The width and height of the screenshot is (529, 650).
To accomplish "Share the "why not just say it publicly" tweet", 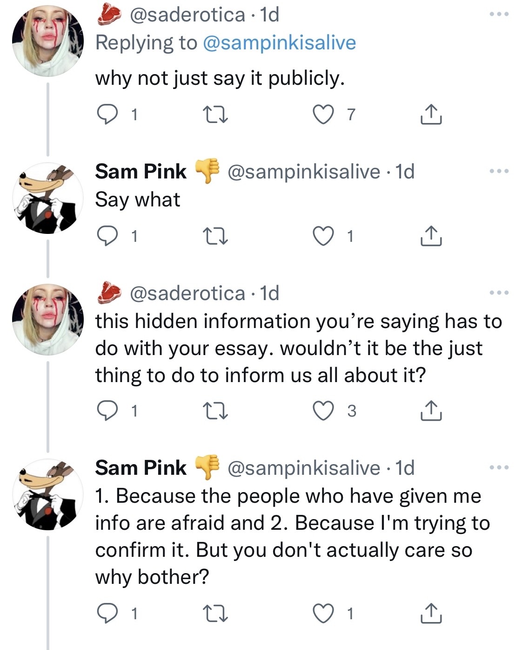I will pyautogui.click(x=431, y=115).
